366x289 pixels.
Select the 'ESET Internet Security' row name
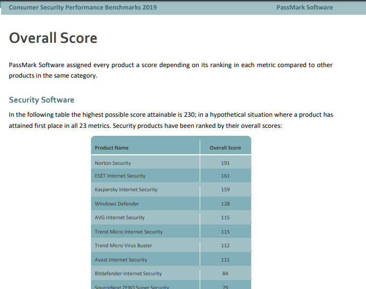pos(120,176)
